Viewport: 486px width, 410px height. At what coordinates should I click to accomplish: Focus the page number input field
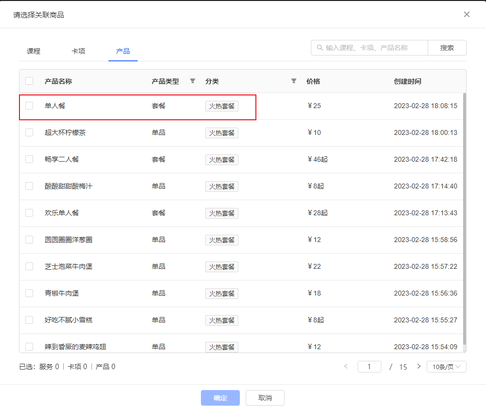369,367
